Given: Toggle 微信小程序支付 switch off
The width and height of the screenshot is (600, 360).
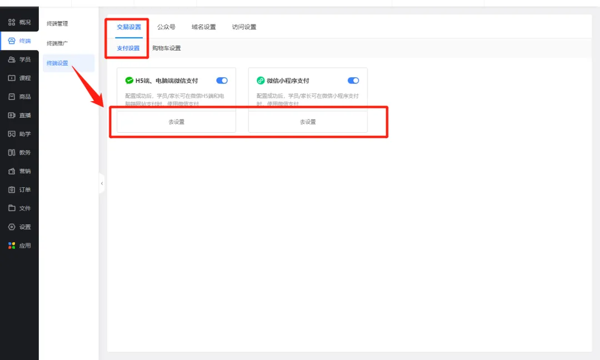Looking at the screenshot, I should [353, 81].
